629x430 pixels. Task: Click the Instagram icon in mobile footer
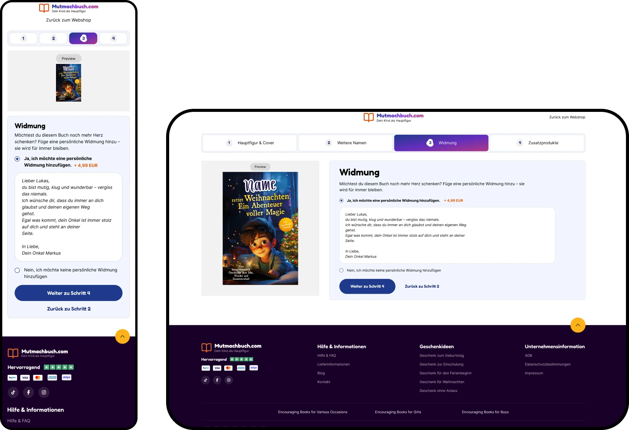44,392
